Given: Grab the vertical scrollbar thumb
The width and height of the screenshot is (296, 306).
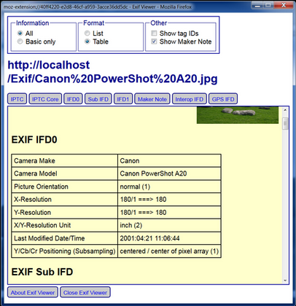Looking at the screenshot, I should point(285,124).
